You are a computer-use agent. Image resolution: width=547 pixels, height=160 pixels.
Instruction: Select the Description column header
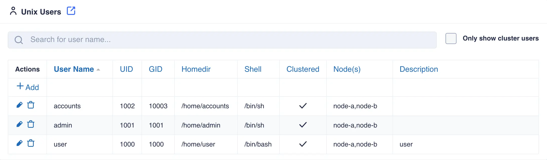tap(419, 69)
